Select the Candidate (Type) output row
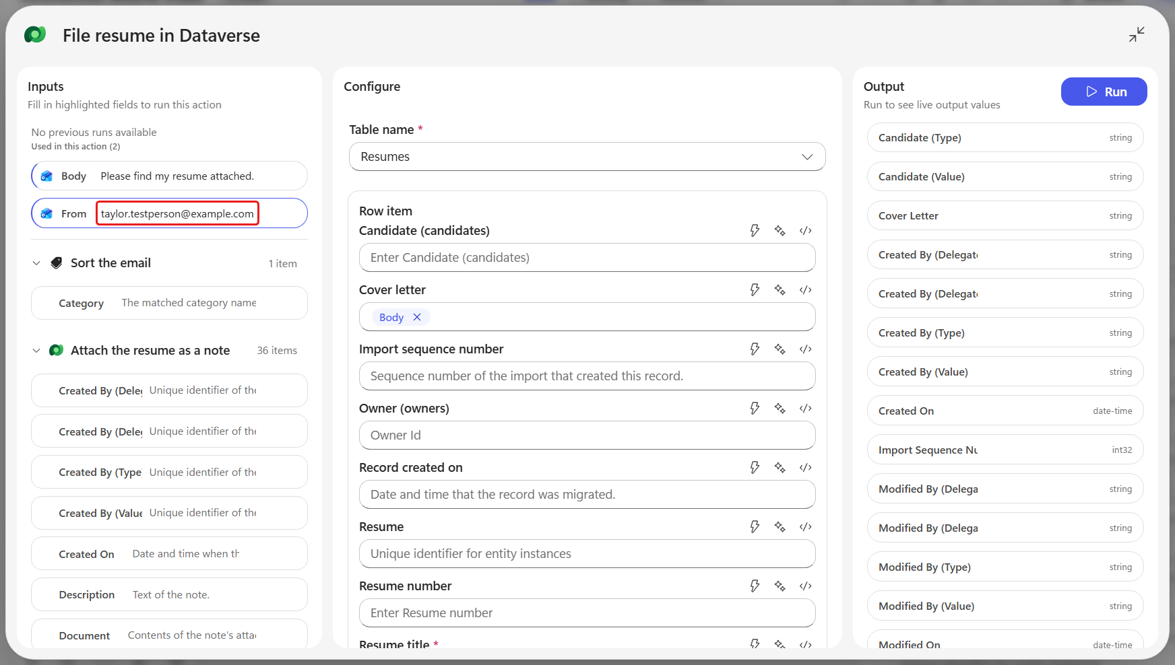The image size is (1175, 665). point(1005,137)
